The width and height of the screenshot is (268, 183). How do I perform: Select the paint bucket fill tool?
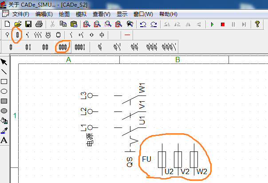coord(4,120)
